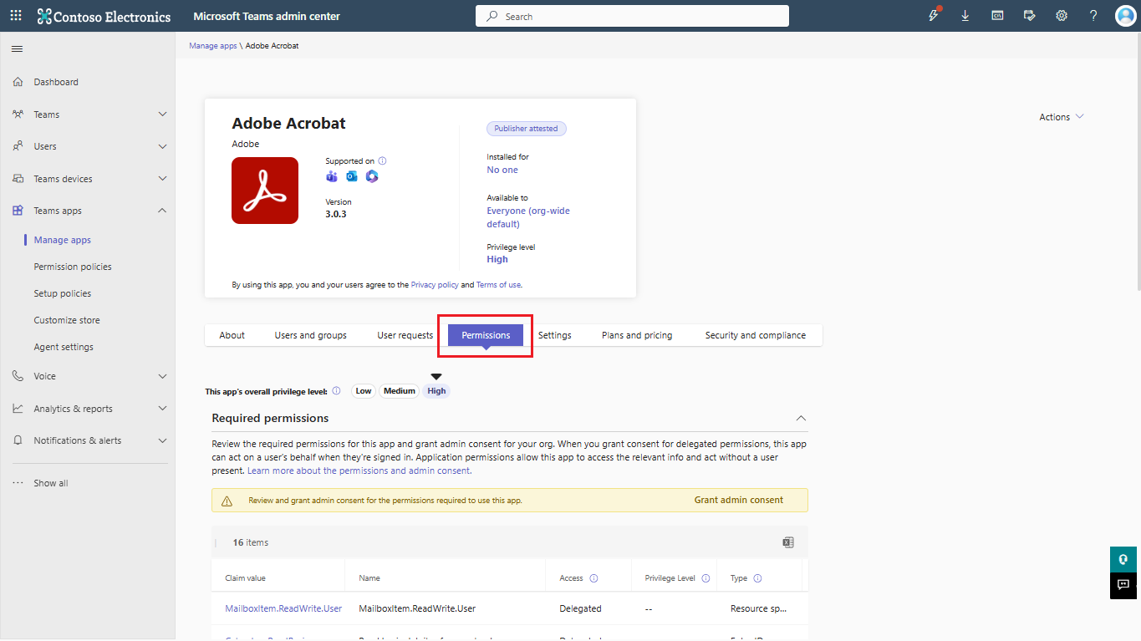
Task: Open the app launcher waffle icon
Action: (x=17, y=16)
